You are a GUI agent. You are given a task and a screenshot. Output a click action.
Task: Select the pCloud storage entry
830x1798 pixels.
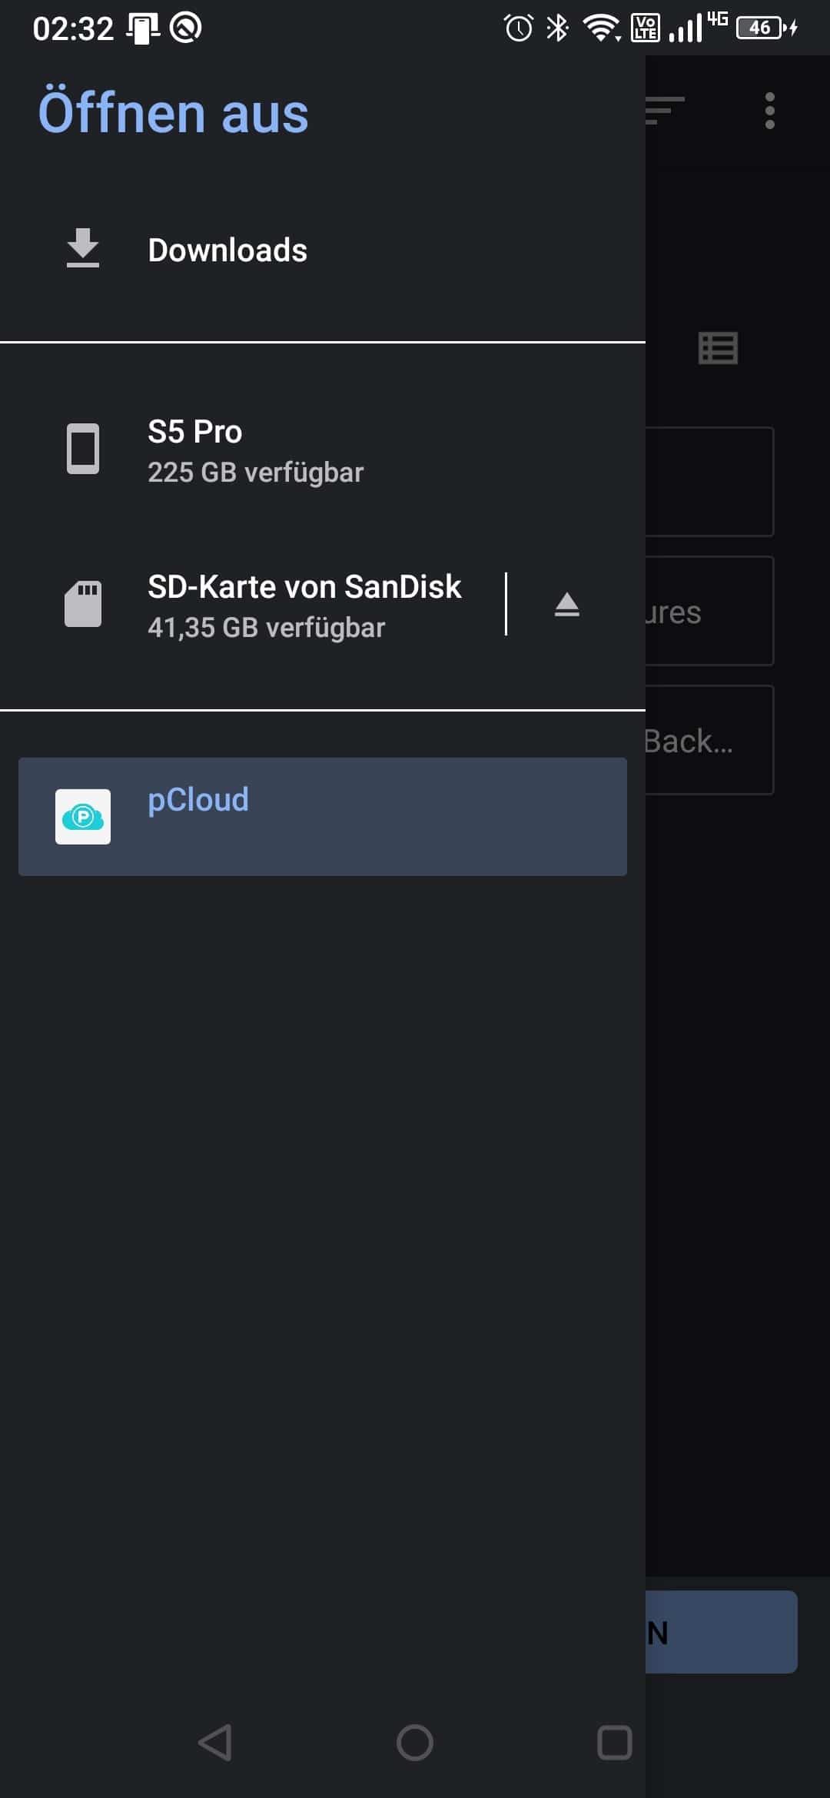[323, 817]
